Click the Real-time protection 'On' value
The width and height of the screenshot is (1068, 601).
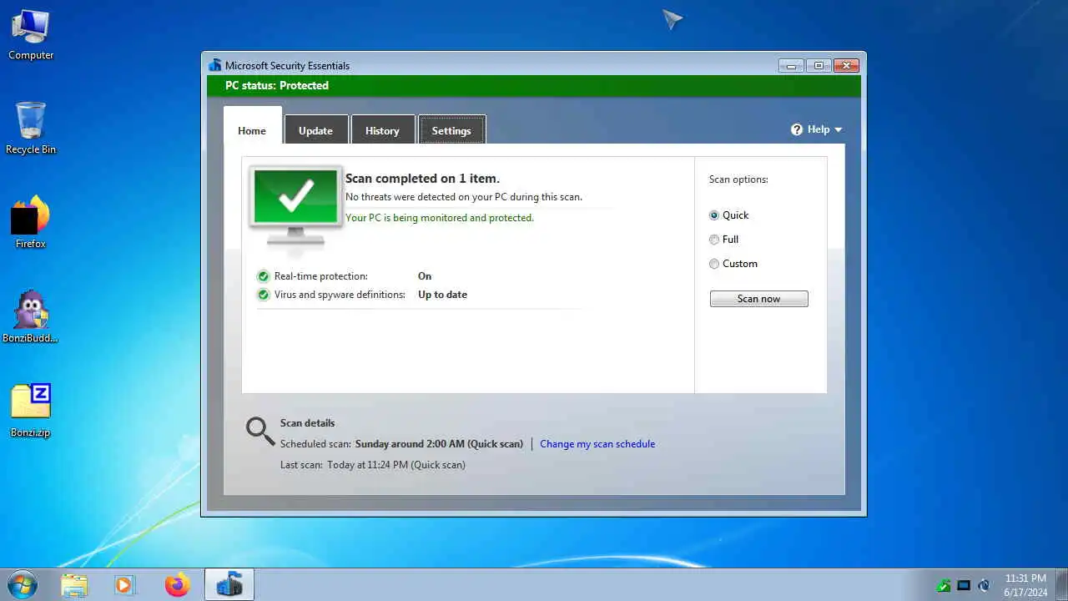[x=425, y=276]
